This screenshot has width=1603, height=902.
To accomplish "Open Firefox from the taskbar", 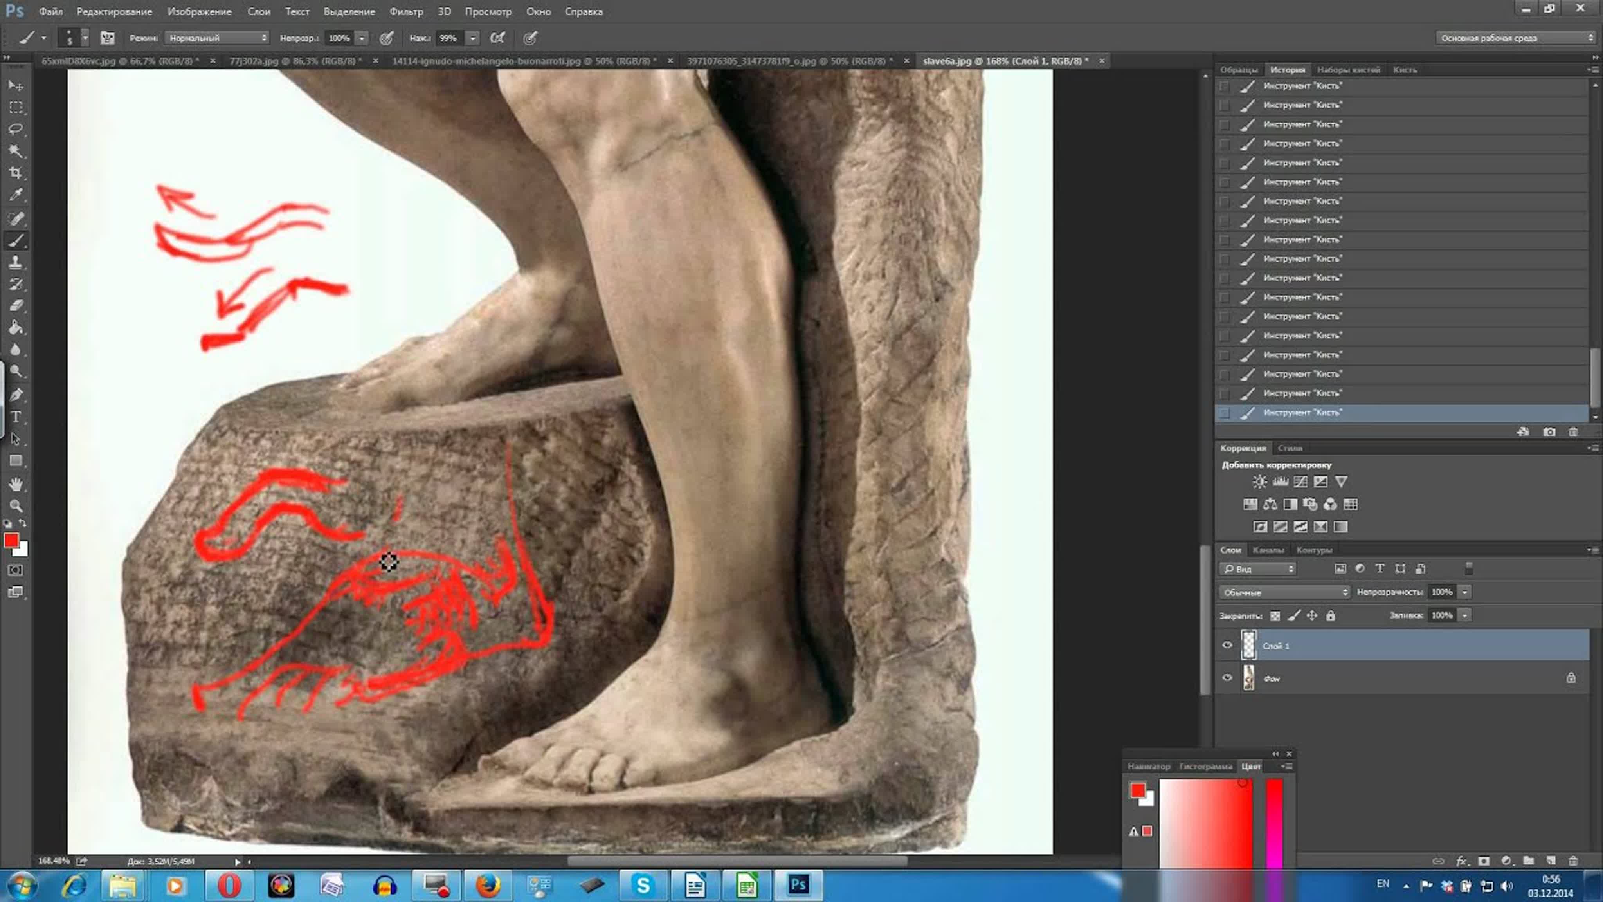I will tap(488, 885).
